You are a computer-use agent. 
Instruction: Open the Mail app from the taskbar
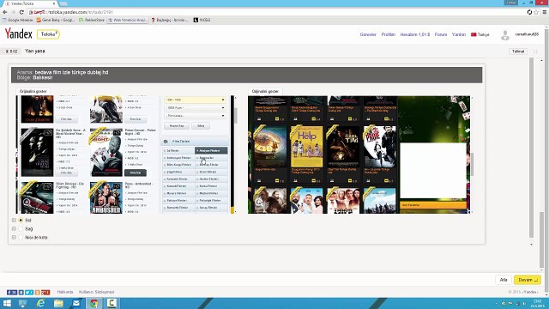pyautogui.click(x=76, y=303)
